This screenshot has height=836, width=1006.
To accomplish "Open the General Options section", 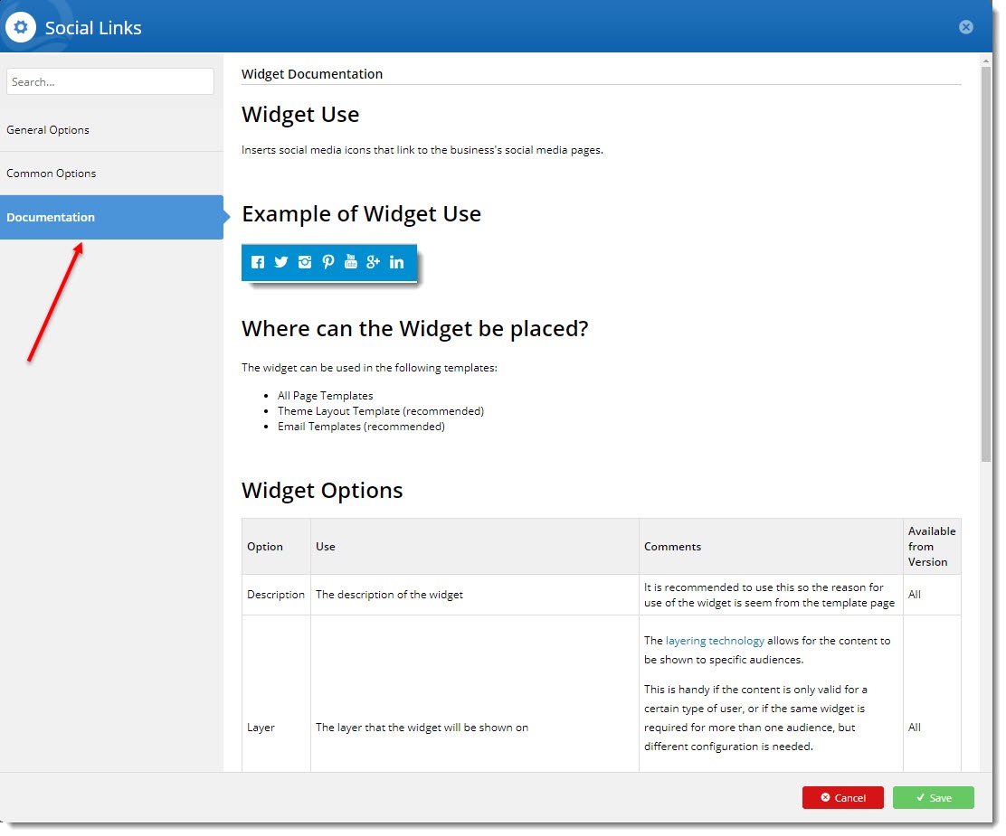I will [48, 130].
